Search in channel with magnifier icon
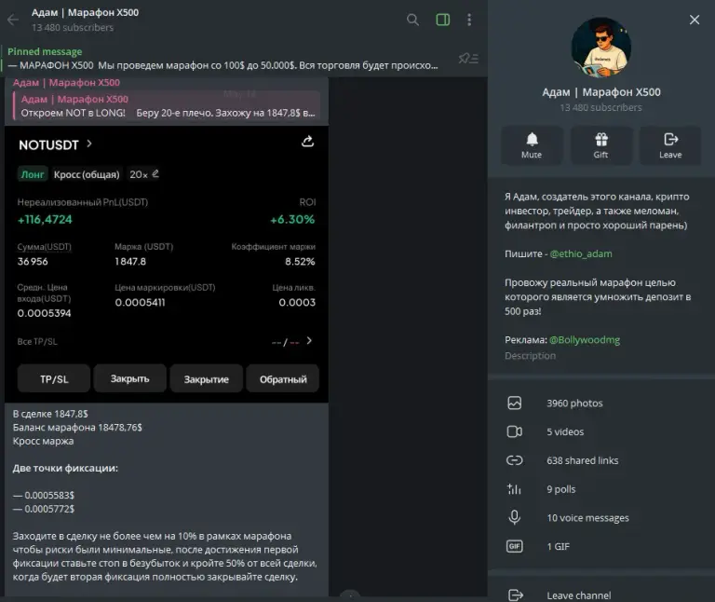Screen dimensions: 715x602 click(x=412, y=20)
